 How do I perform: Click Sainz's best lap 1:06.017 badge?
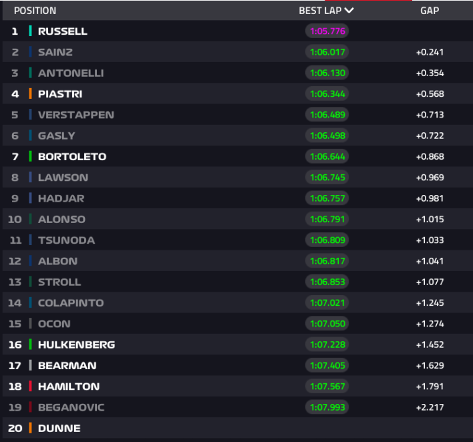pos(327,52)
